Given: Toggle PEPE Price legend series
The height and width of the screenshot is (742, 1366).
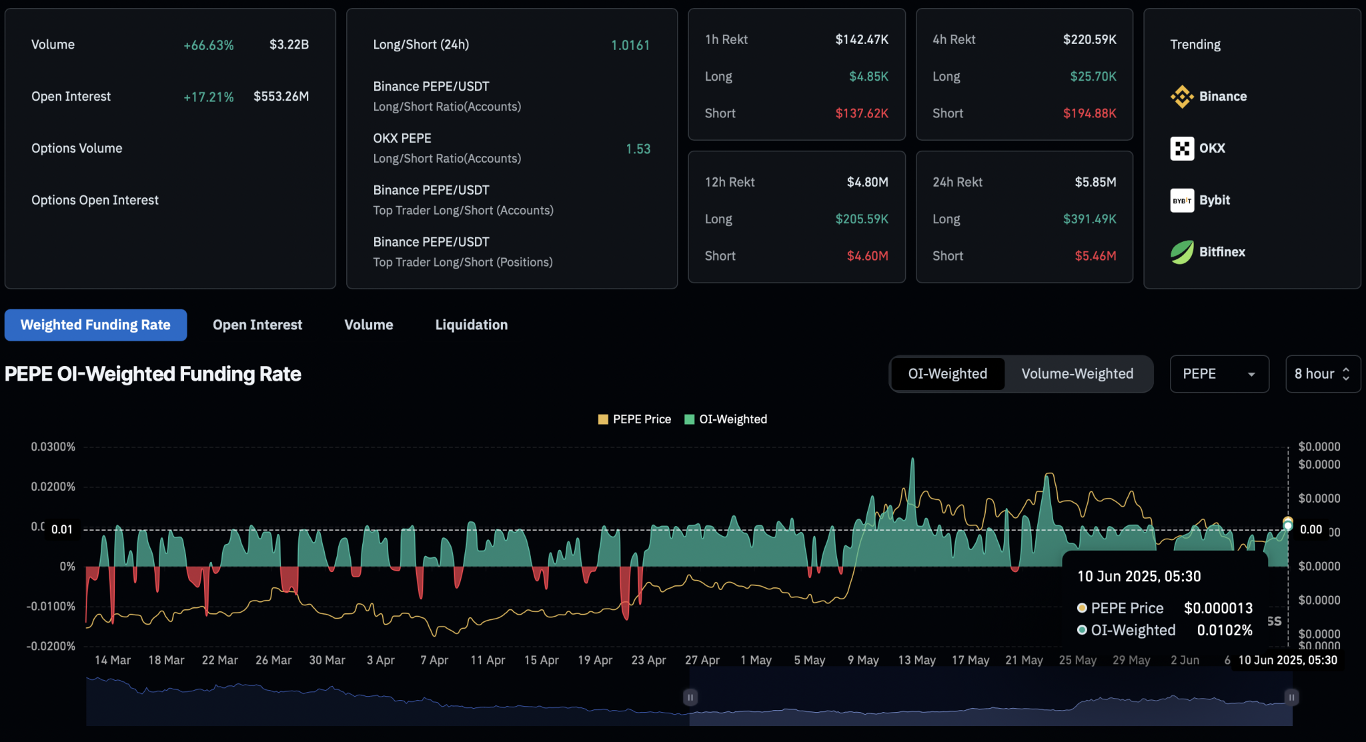Looking at the screenshot, I should pyautogui.click(x=634, y=419).
